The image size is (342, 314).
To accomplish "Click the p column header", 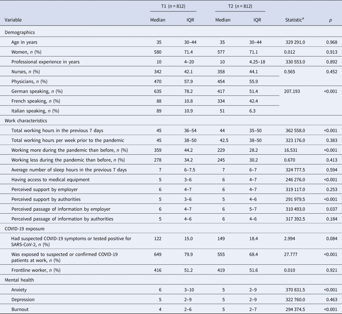I will [x=330, y=20].
